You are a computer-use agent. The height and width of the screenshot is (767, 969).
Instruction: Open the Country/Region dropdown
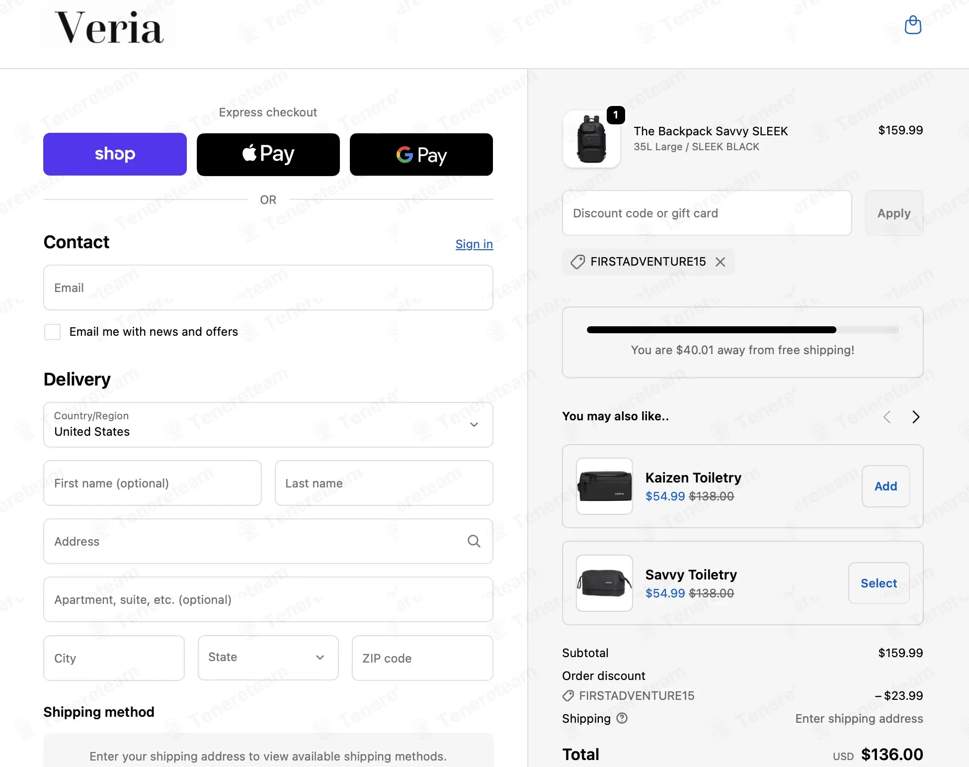[268, 424]
